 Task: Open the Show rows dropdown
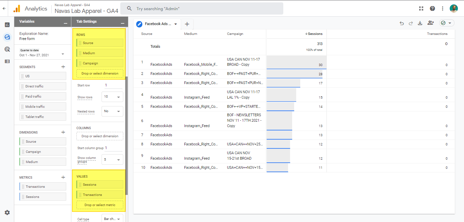(112, 97)
